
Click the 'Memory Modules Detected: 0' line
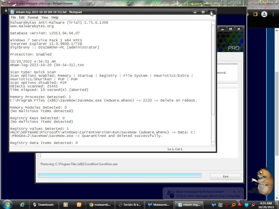coord(38,107)
